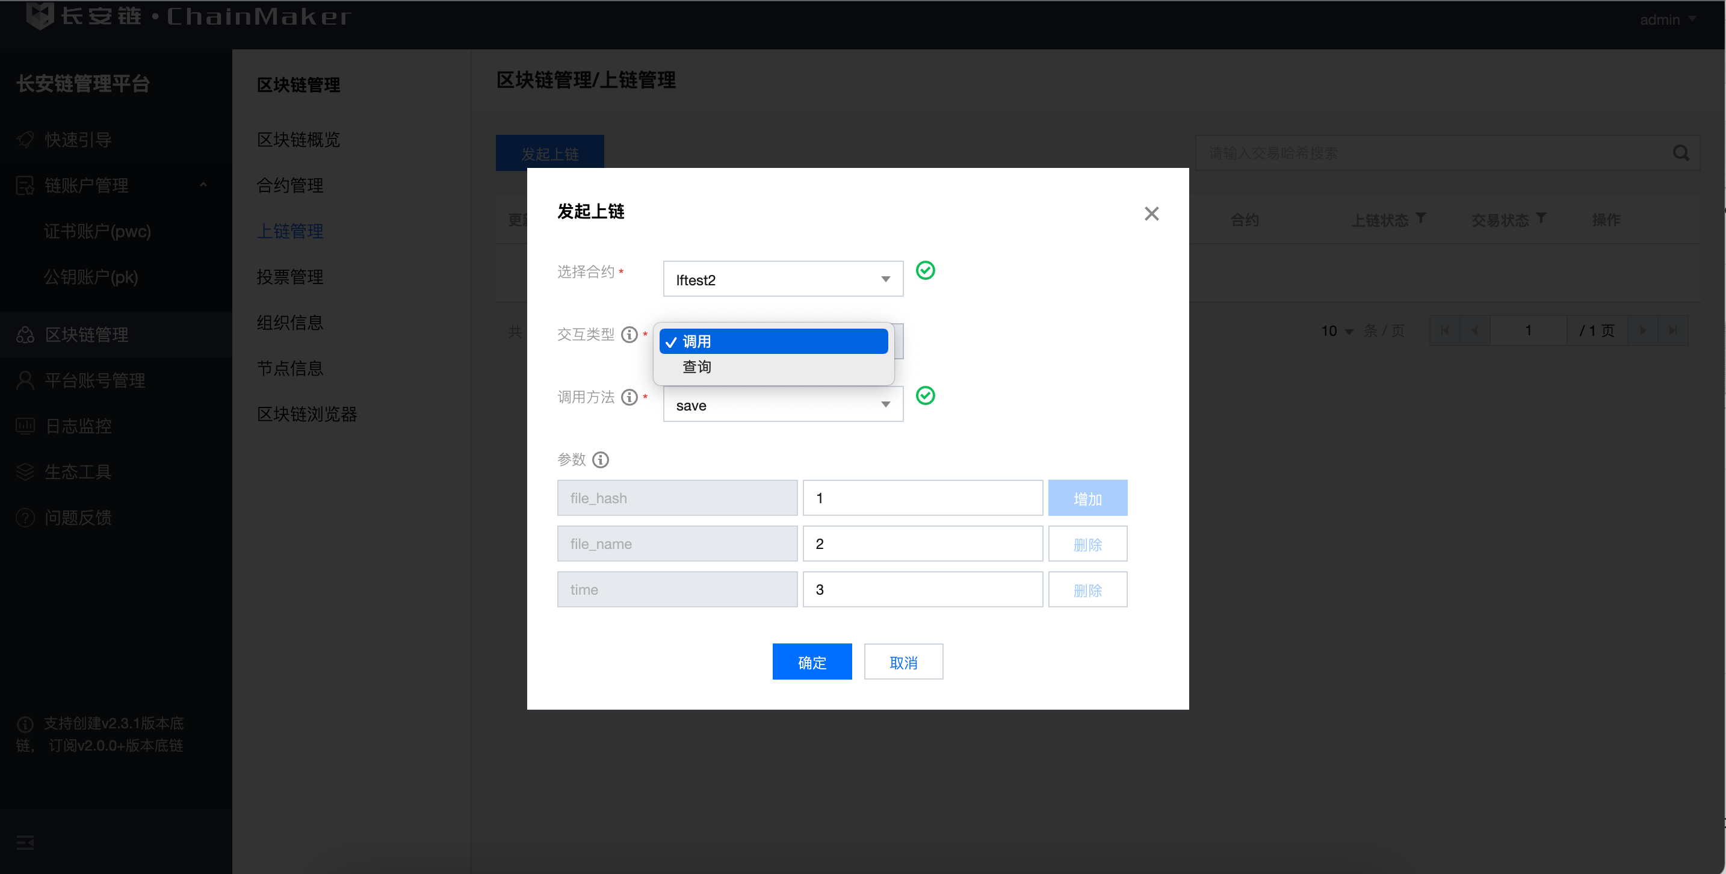The image size is (1726, 874).
Task: Click the sidebar collapse icon at bottom
Action: (x=25, y=842)
